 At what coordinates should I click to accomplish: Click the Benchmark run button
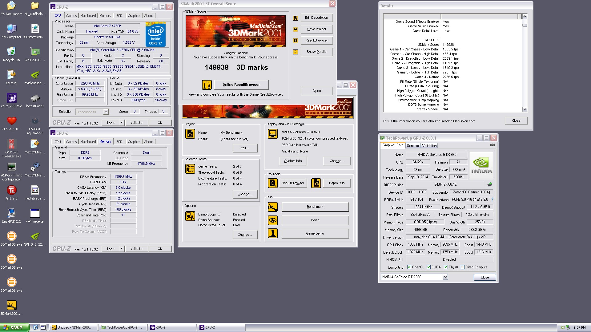point(315,207)
